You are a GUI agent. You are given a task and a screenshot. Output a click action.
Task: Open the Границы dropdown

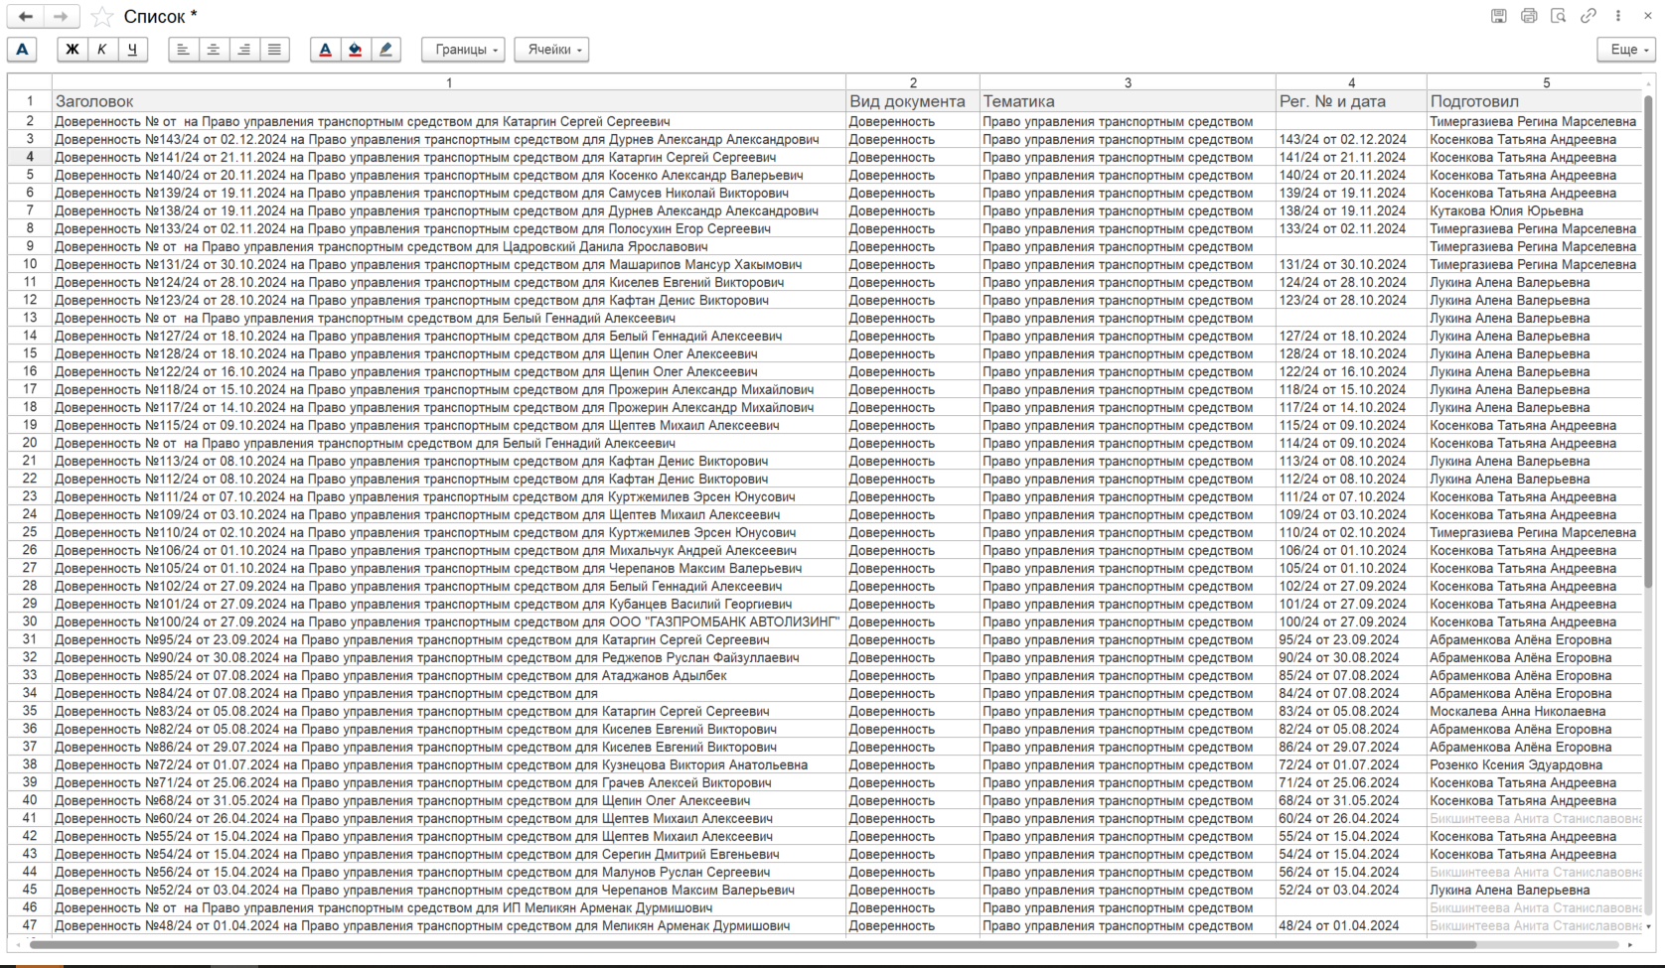(x=464, y=50)
